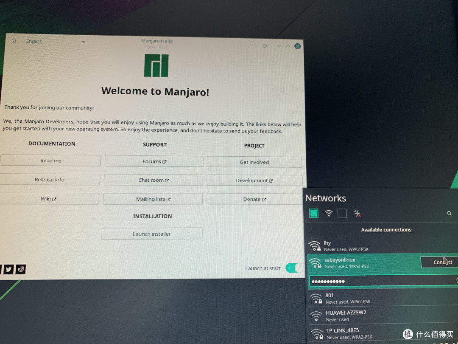The image size is (458, 344).
Task: Open the Mailing lists link button
Action: click(153, 199)
